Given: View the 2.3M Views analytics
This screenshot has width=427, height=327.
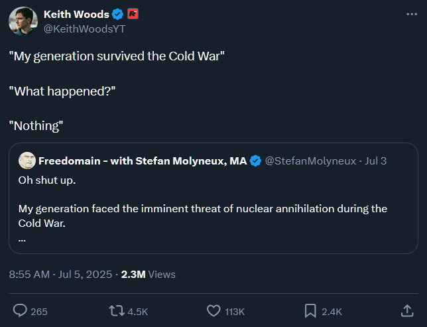Looking at the screenshot, I should 148,275.
